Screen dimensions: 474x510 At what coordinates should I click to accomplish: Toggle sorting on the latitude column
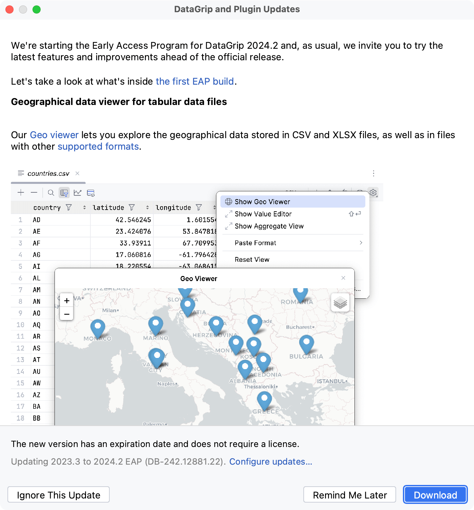(x=147, y=207)
